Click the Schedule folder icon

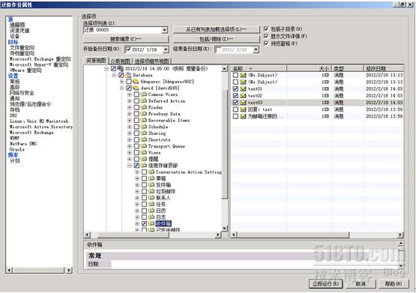tap(143, 127)
